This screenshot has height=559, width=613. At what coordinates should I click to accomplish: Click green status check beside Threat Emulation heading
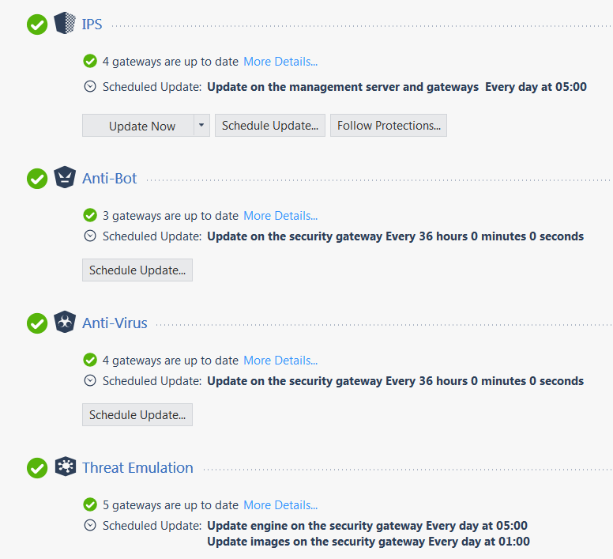[x=37, y=468]
